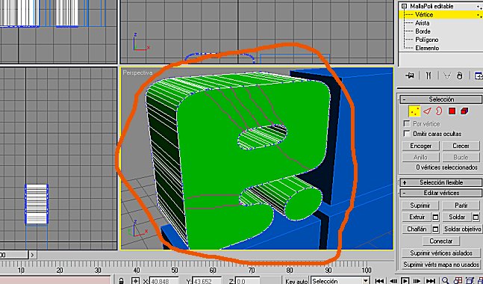The height and width of the screenshot is (284, 483).
Task: Go to start of animation
Action: click(379, 281)
